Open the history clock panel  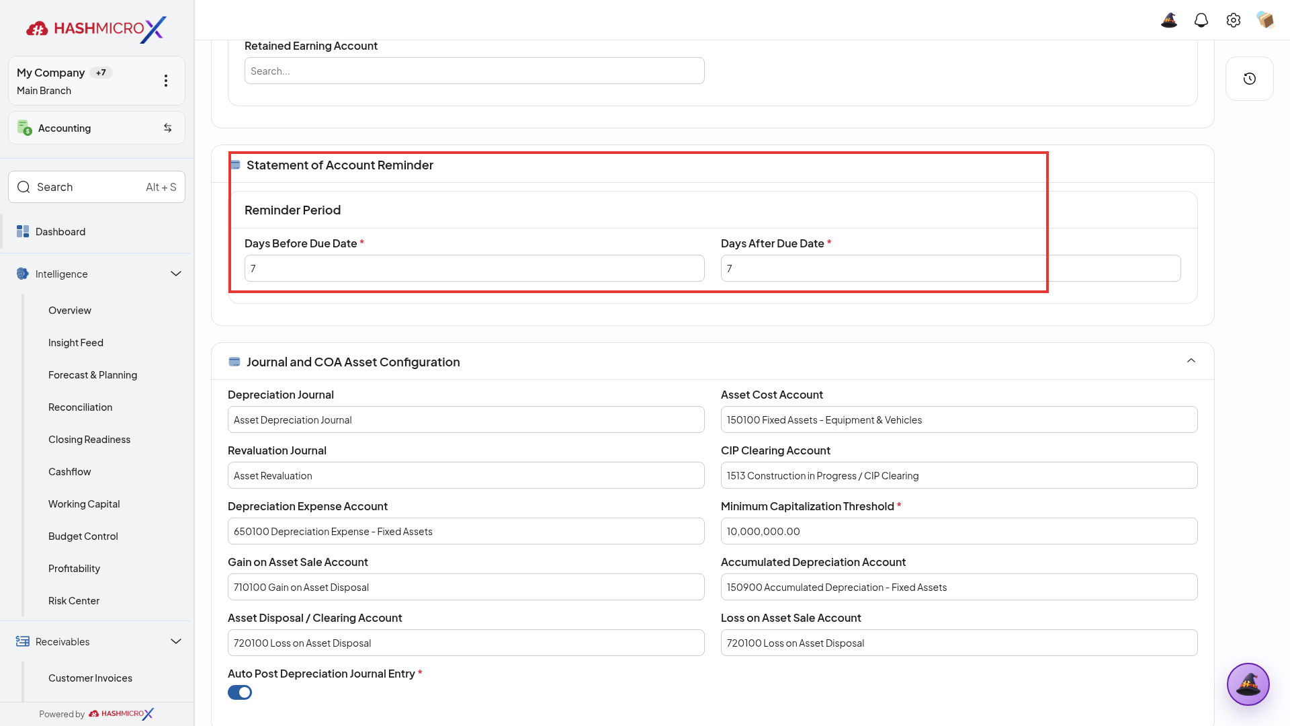coord(1250,79)
